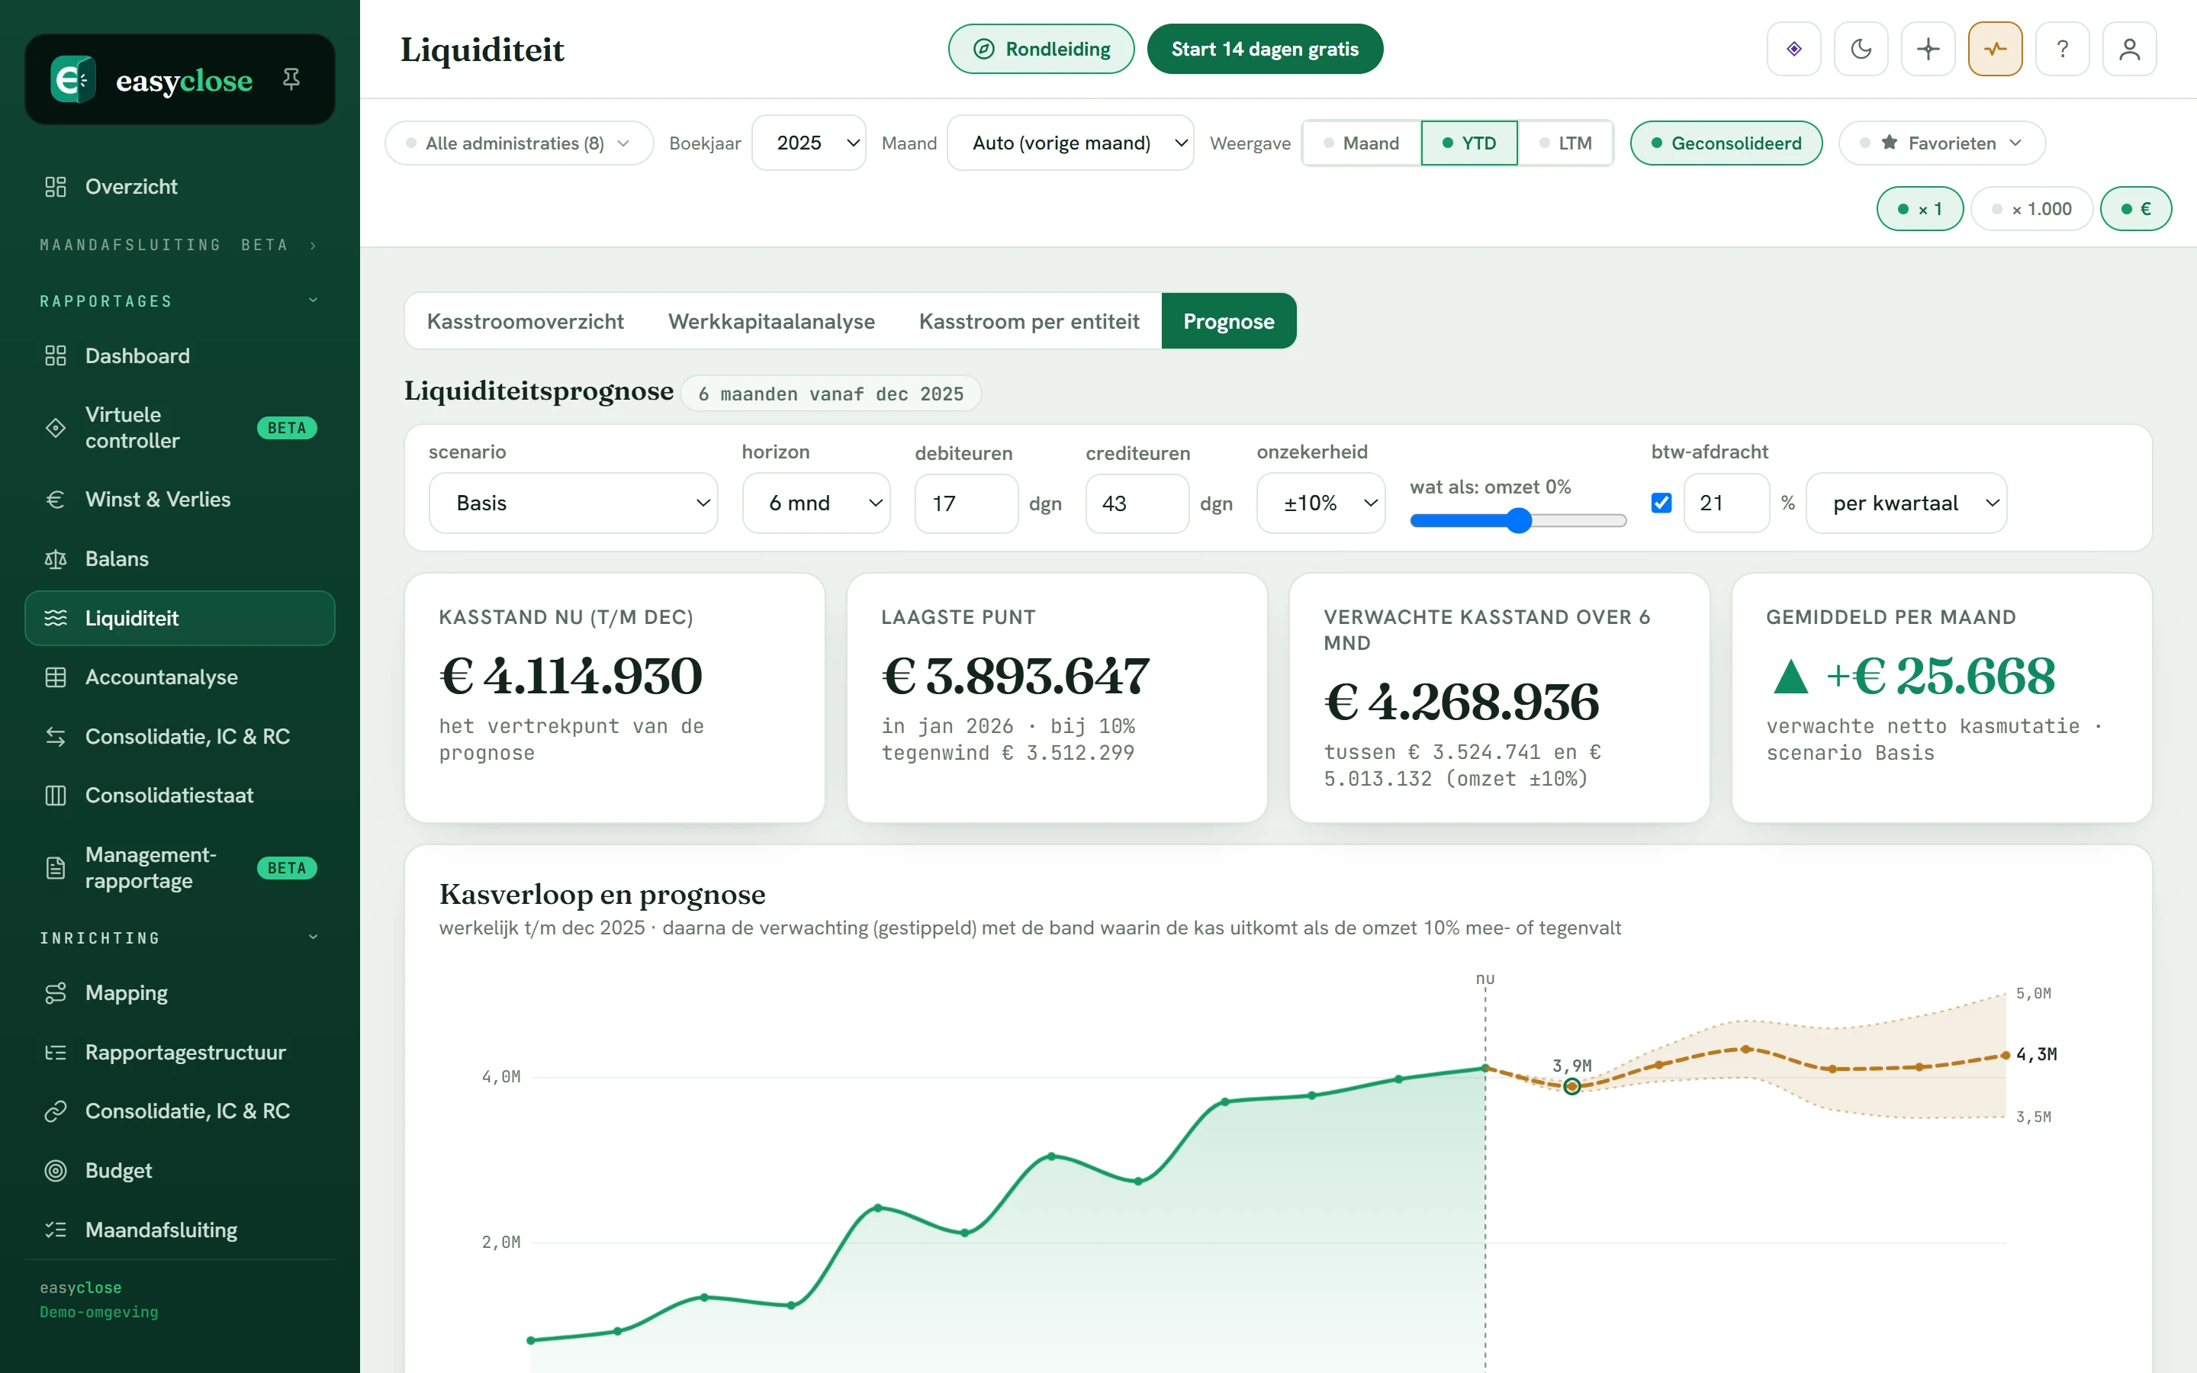
Task: Open the scenario Basis dropdown
Action: pyautogui.click(x=573, y=503)
